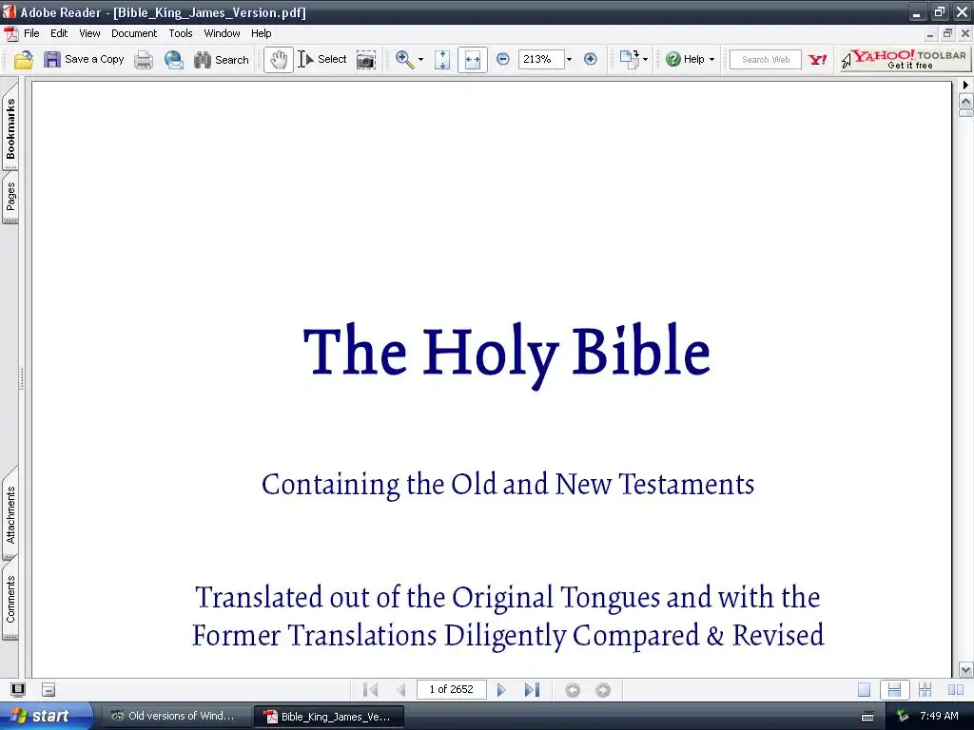Expand the toolbar overflow arrow at right

[965, 85]
